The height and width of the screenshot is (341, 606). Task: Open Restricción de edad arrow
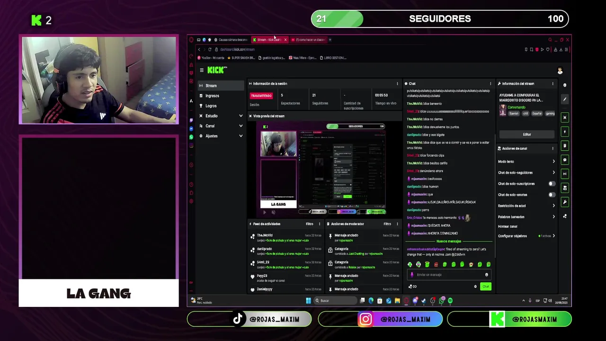tap(553, 206)
